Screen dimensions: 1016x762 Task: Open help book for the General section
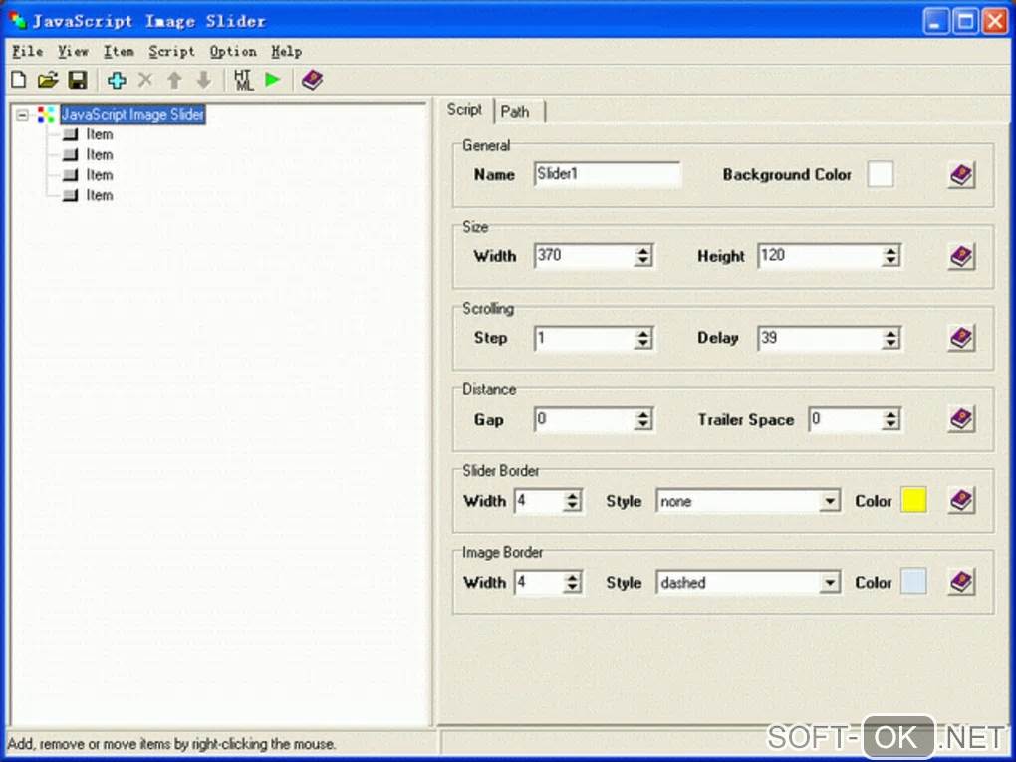[x=961, y=175]
